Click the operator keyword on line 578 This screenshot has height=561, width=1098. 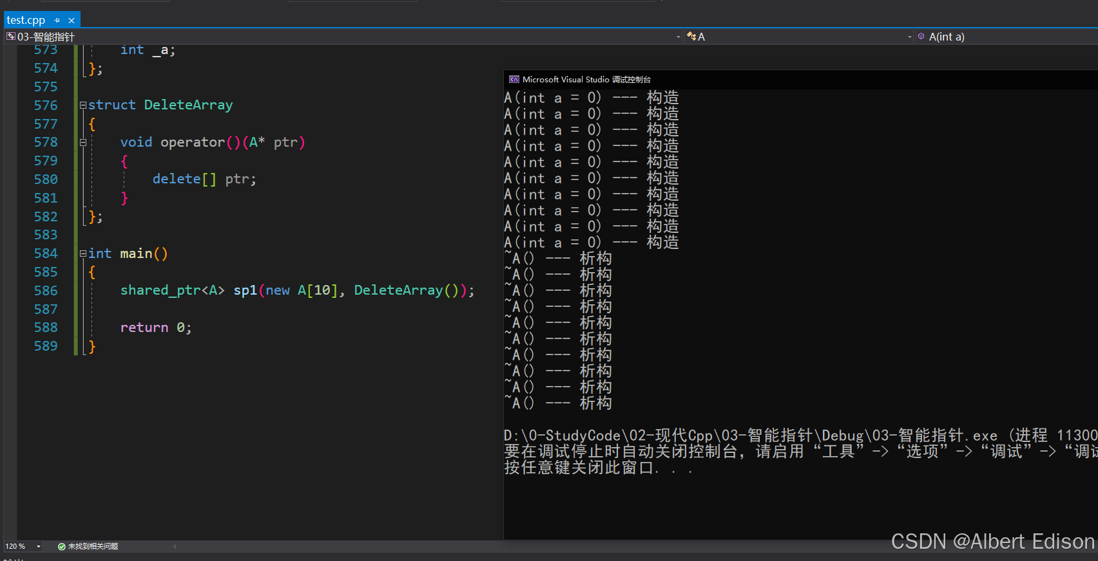click(x=193, y=142)
